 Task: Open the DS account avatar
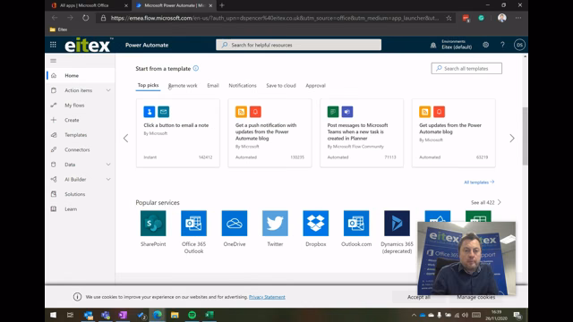pyautogui.click(x=519, y=45)
